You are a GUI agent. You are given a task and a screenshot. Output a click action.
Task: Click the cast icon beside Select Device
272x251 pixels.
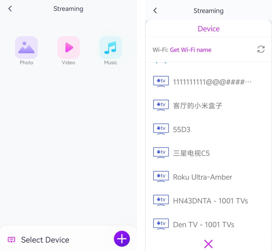(x=11, y=240)
